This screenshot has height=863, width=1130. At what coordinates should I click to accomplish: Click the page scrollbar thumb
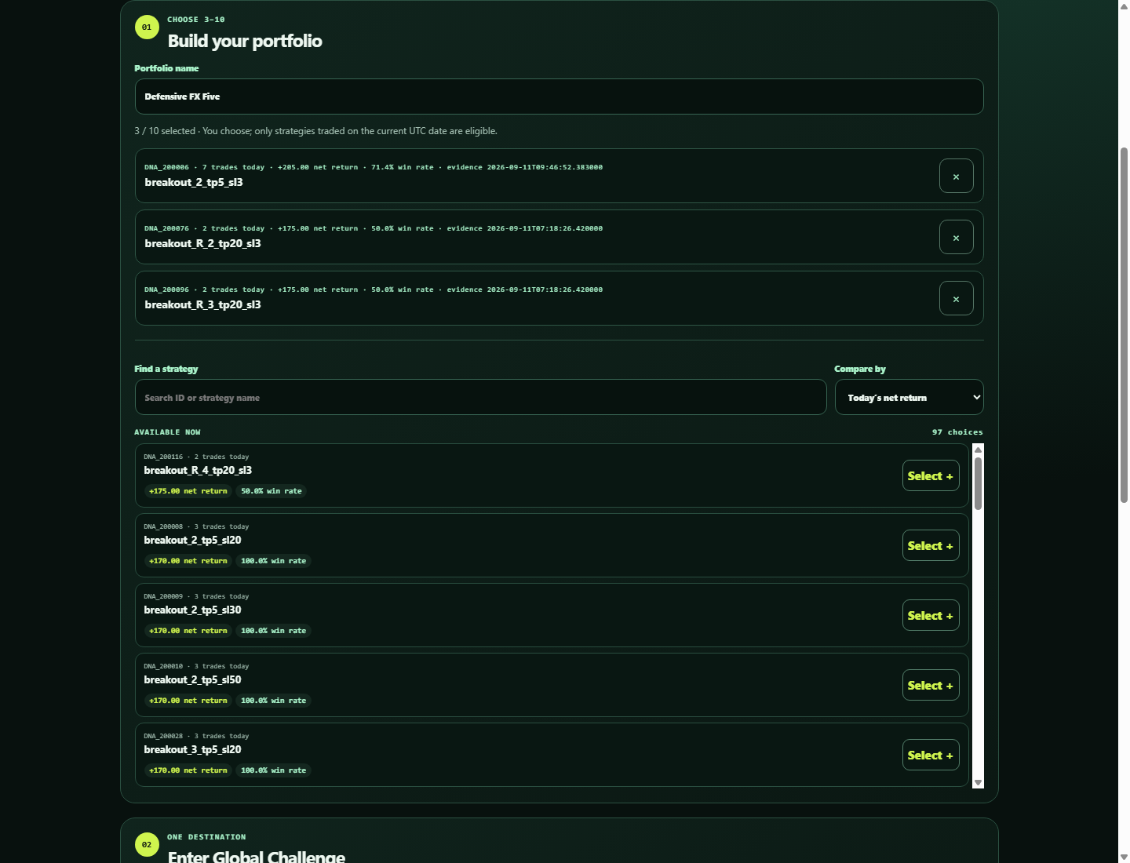click(x=1124, y=325)
